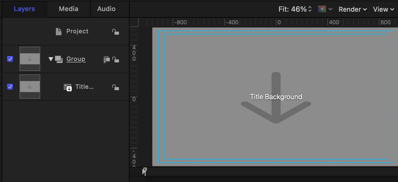Open the View dropdown menu
Viewport: 398px width, 182px height.
384,9
